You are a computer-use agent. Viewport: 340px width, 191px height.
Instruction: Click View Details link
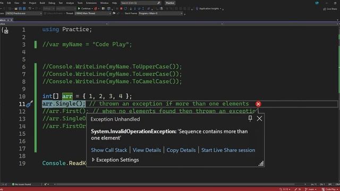(147, 150)
